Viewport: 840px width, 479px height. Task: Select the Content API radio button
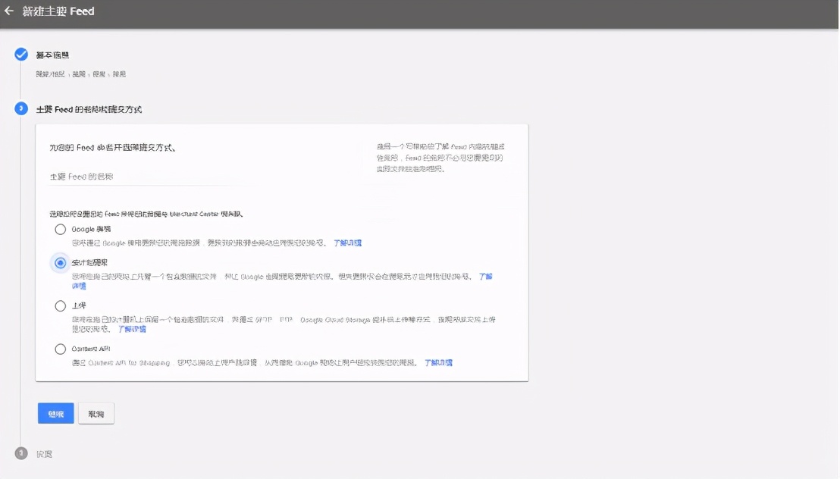(x=60, y=348)
